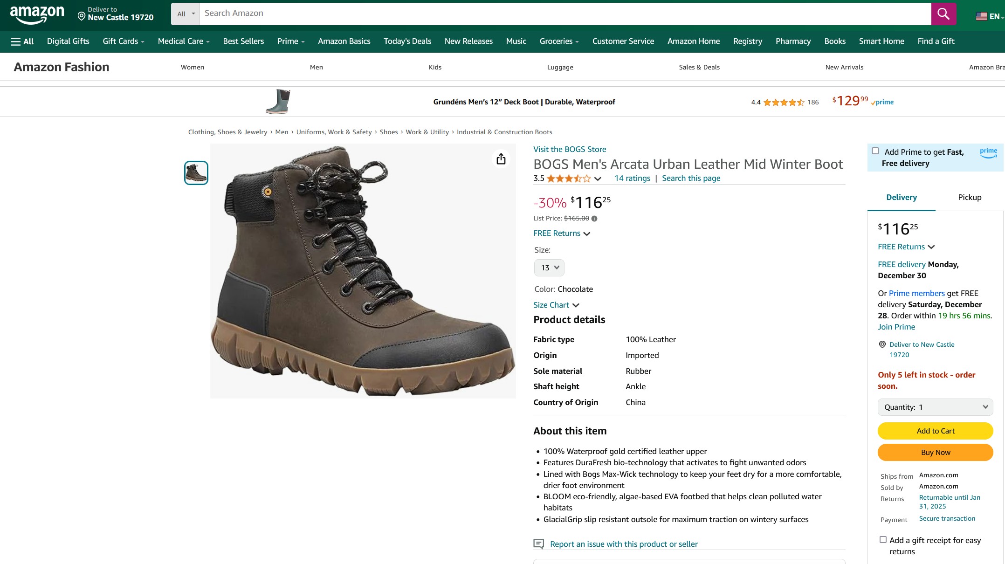The height and width of the screenshot is (564, 1005).
Task: Check the Add Prime checkbox
Action: tap(875, 151)
